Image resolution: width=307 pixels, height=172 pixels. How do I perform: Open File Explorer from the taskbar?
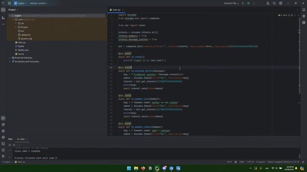pos(136,168)
